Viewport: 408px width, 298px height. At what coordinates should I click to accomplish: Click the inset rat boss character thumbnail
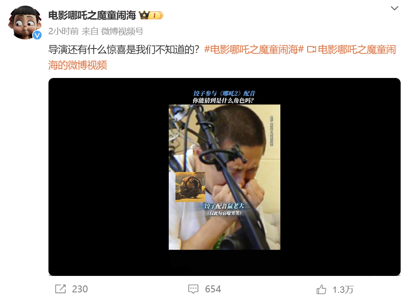[x=190, y=187]
